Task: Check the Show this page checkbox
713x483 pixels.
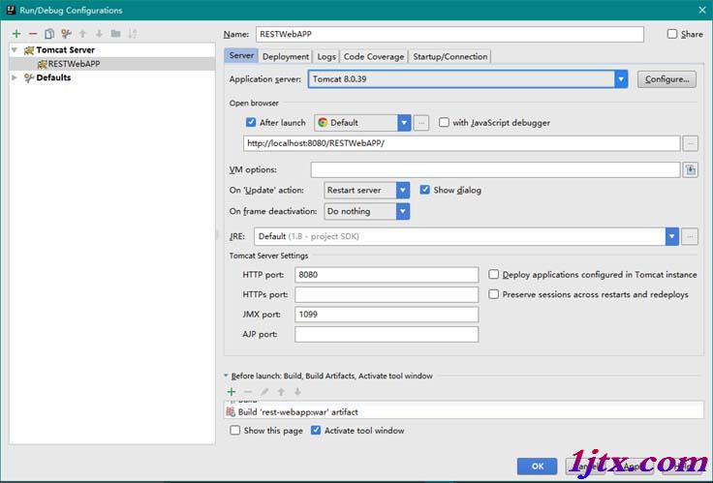Action: [x=234, y=431]
